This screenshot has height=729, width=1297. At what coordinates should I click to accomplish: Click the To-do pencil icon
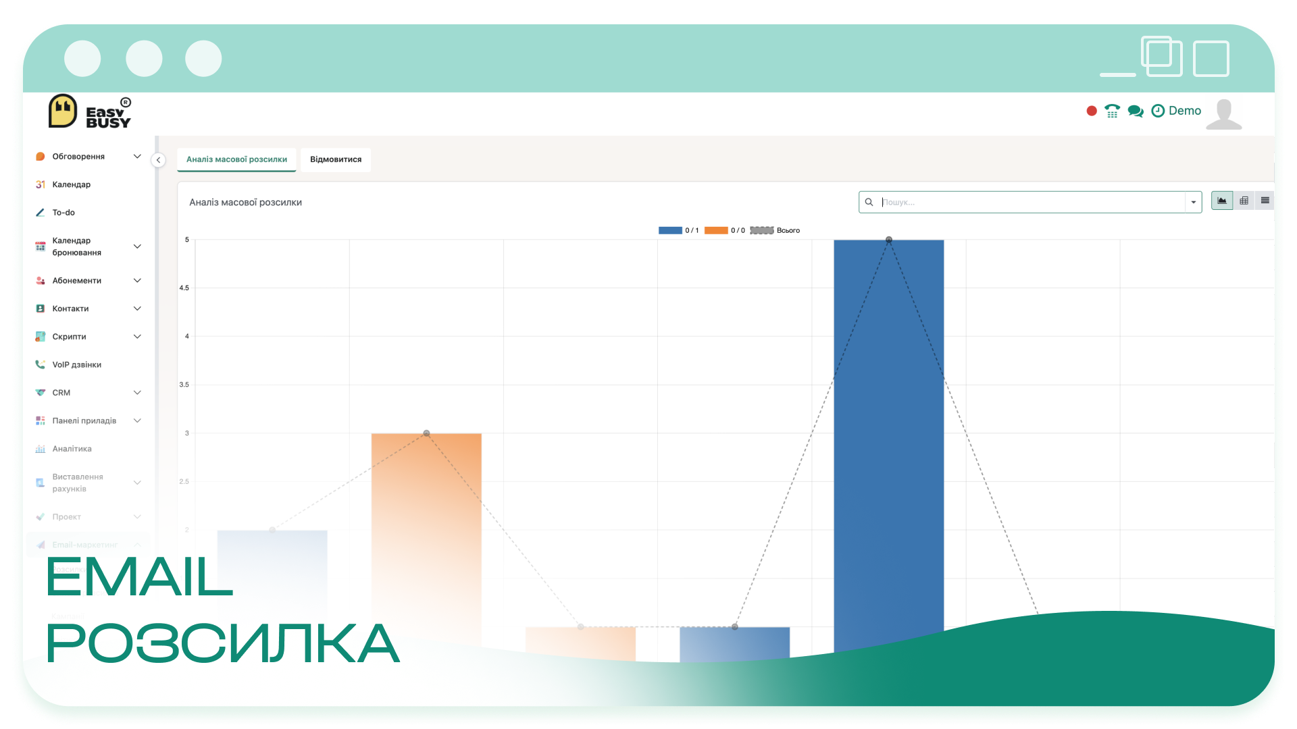(40, 213)
